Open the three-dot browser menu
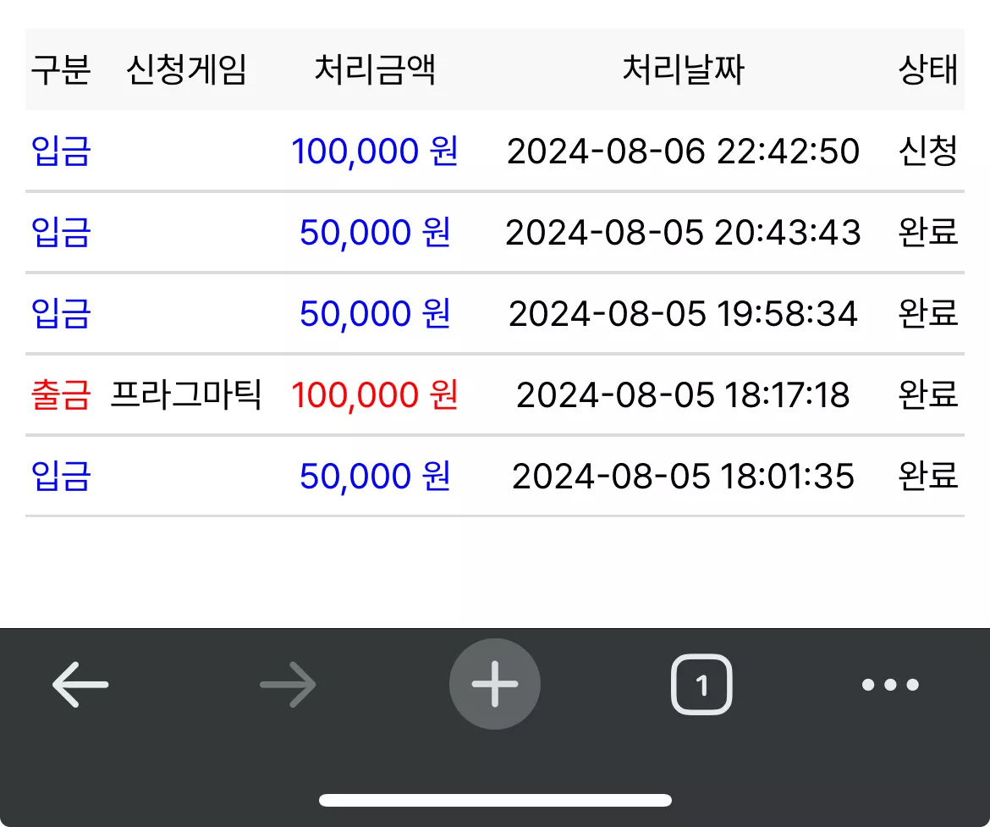 tap(890, 684)
